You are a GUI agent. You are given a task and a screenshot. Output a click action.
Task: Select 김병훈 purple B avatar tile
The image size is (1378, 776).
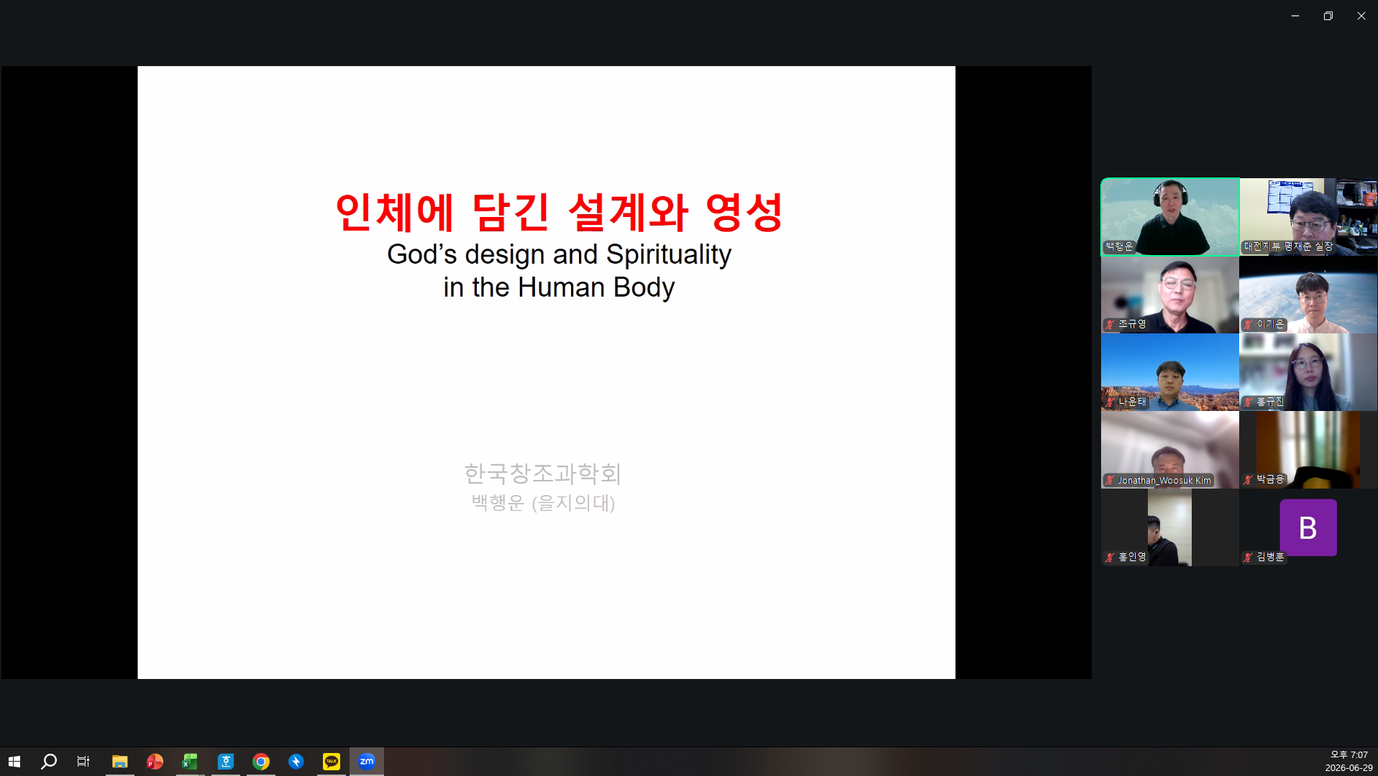(1308, 527)
